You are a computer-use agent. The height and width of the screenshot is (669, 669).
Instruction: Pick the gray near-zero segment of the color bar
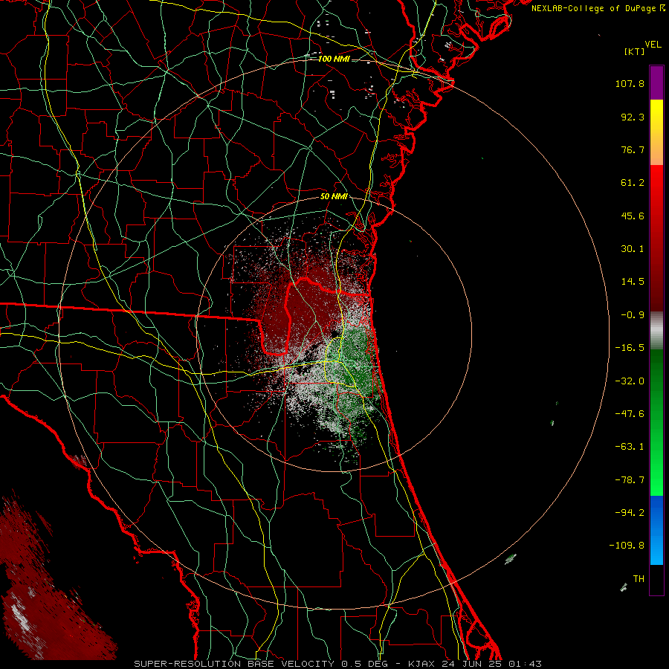pos(656,331)
